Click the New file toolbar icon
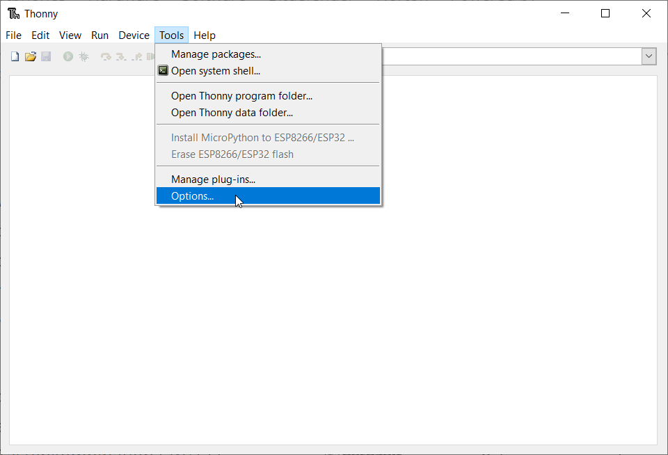 tap(15, 56)
